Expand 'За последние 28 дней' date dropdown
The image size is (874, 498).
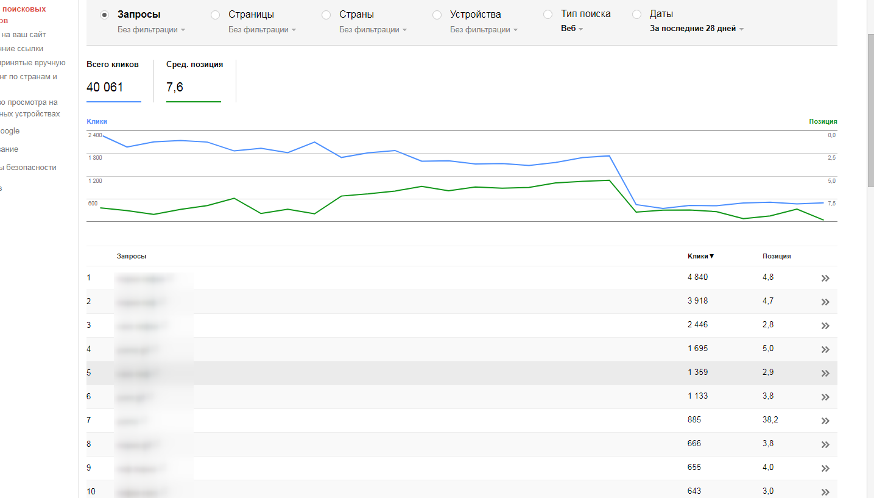point(697,29)
